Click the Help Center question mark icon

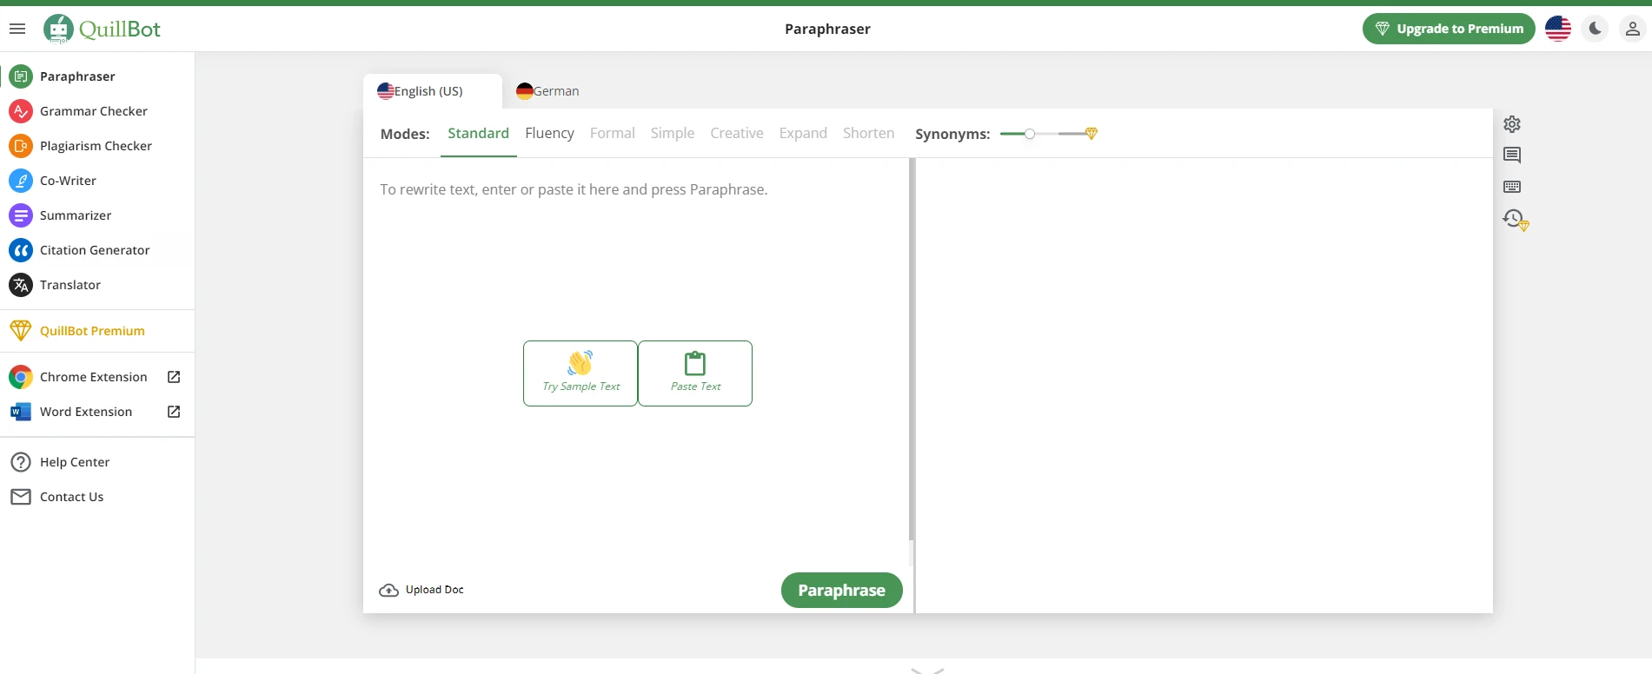[21, 462]
